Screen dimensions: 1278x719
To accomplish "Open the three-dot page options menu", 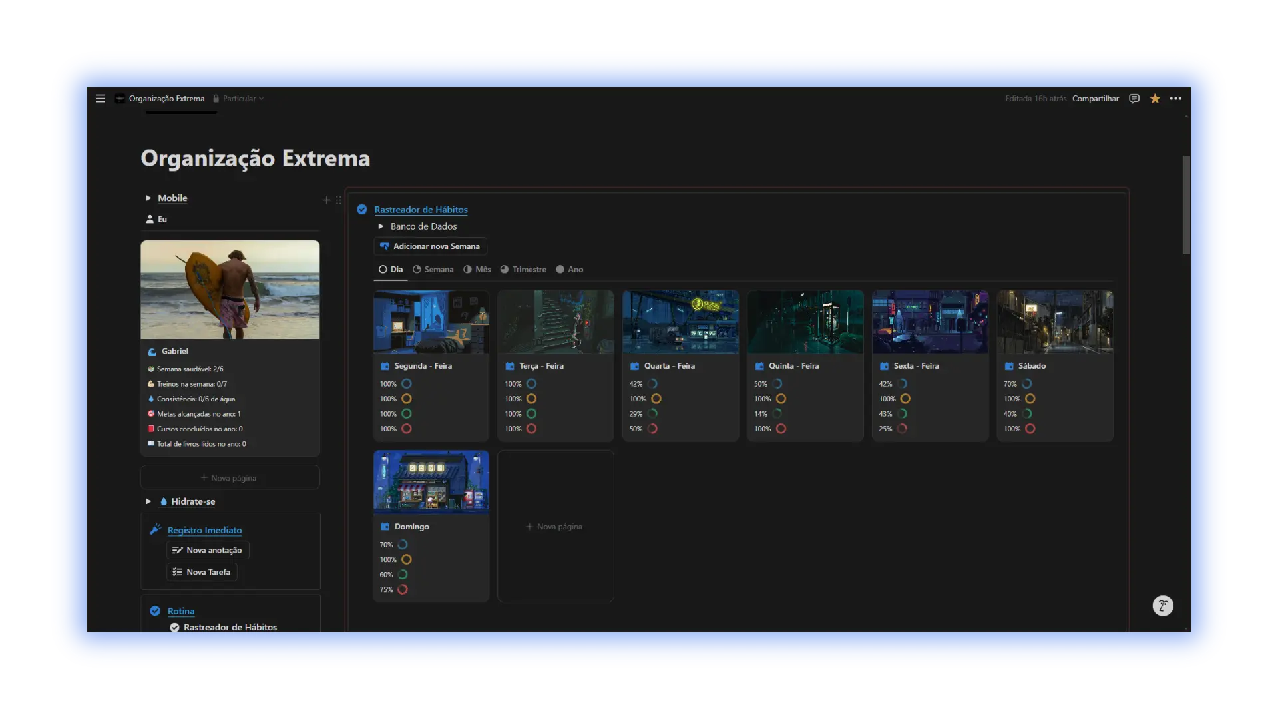I will click(x=1175, y=99).
